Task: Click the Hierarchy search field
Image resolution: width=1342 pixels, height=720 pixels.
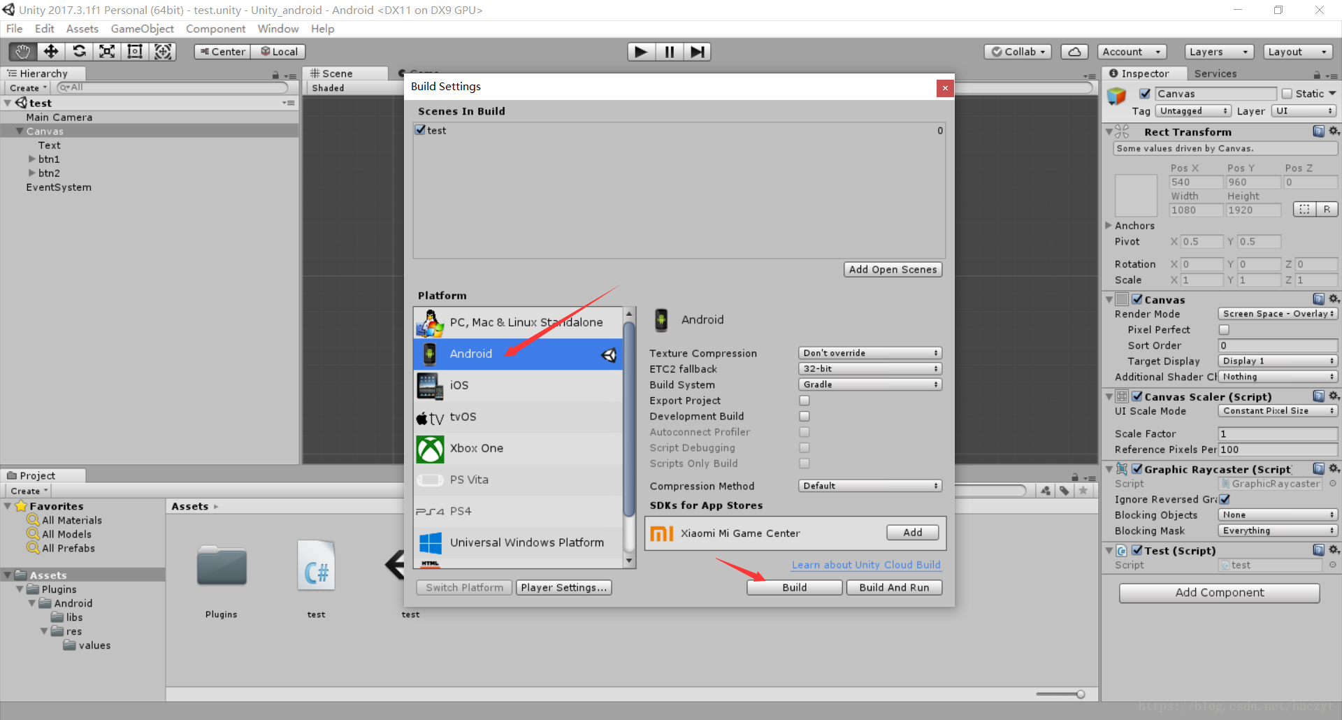Action: 172,87
